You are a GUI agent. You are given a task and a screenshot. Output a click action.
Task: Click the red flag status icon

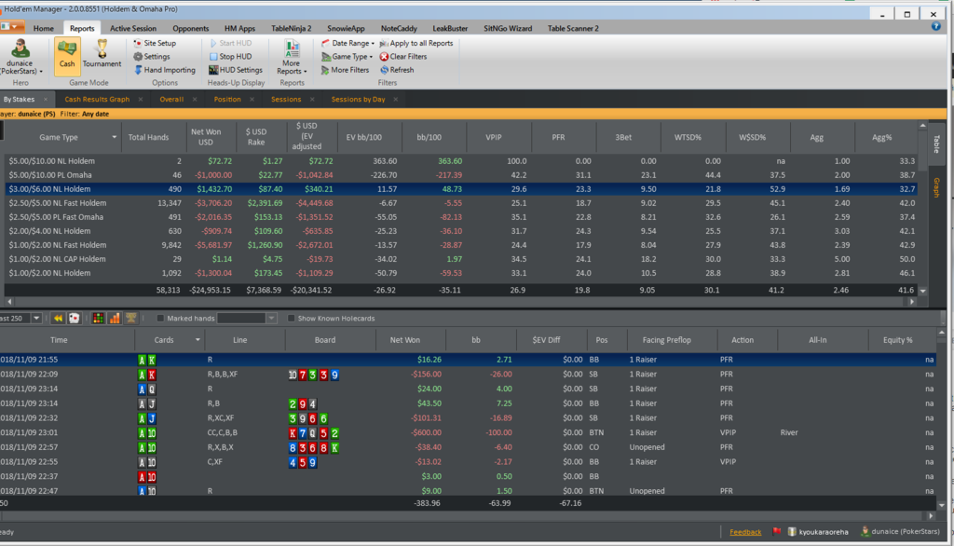point(776,531)
